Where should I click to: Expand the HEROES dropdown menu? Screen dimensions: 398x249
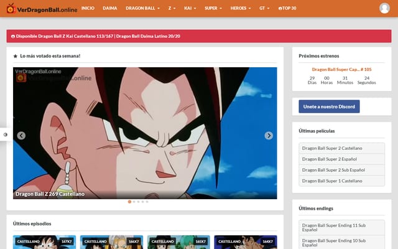[x=241, y=8]
